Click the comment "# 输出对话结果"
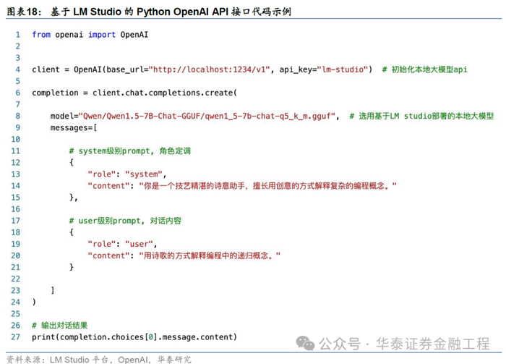The width and height of the screenshot is (506, 364). click(60, 325)
